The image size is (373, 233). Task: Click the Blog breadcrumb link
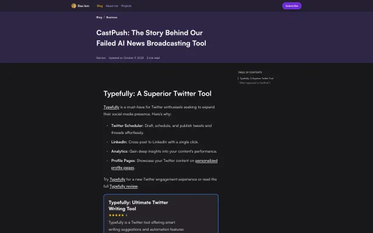pos(99,17)
